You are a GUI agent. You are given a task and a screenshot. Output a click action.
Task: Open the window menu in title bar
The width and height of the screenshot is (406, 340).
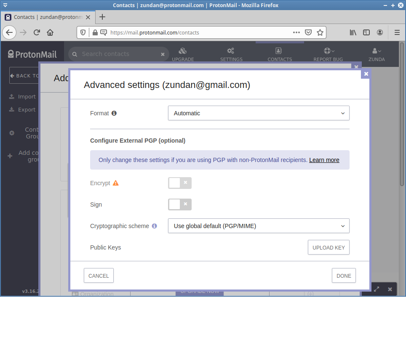5,5
